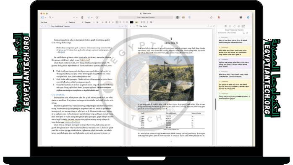The width and height of the screenshot is (293, 165).
Task: Select the inspector Notes tab icon
Action: (x=225, y=26)
